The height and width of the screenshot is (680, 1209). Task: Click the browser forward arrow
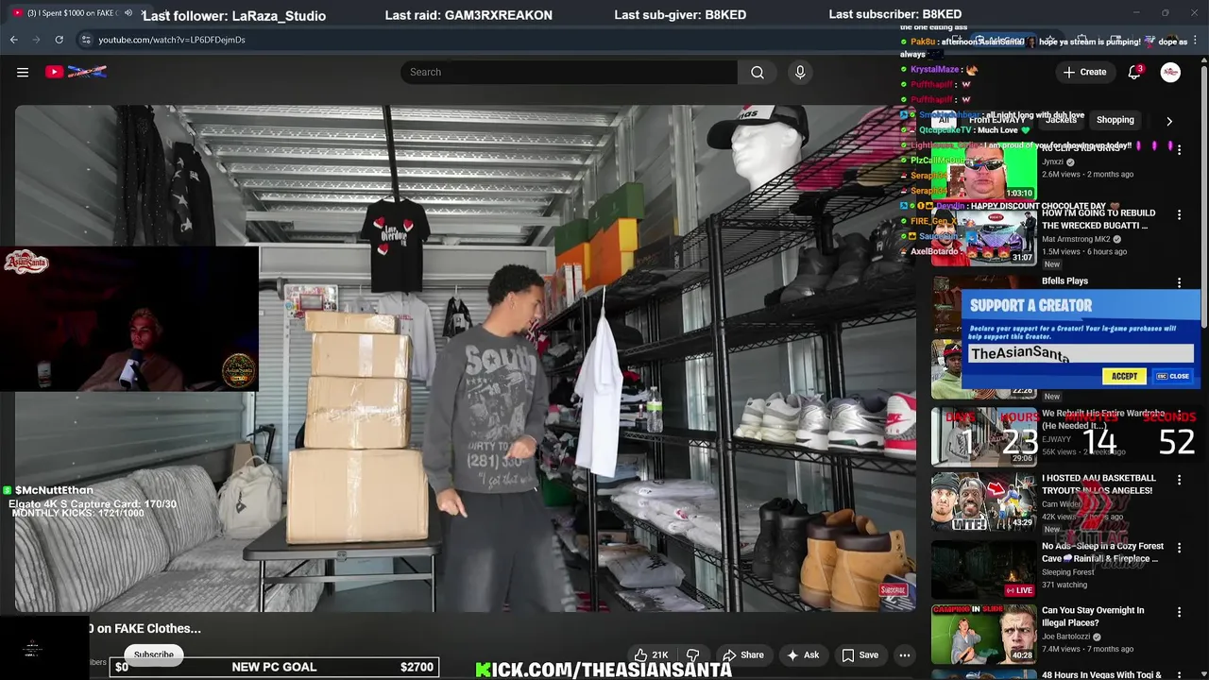point(36,40)
